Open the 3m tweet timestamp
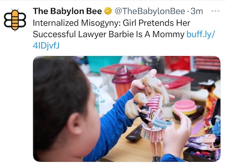 coord(197,11)
